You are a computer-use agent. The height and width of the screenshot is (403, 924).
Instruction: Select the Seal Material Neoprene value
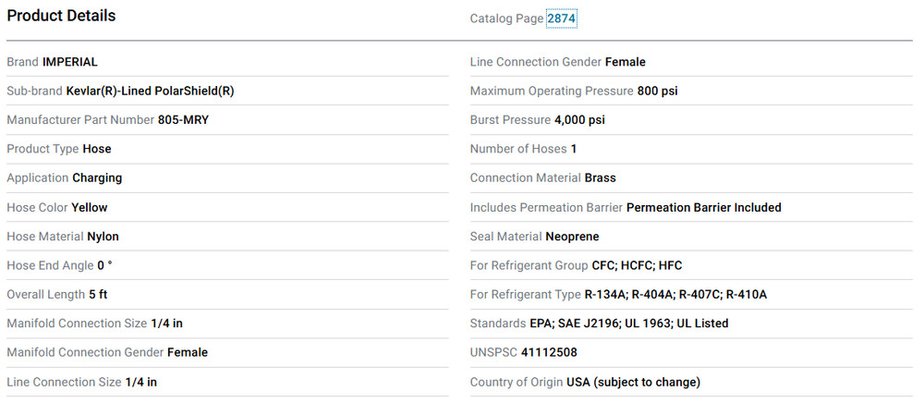(572, 237)
